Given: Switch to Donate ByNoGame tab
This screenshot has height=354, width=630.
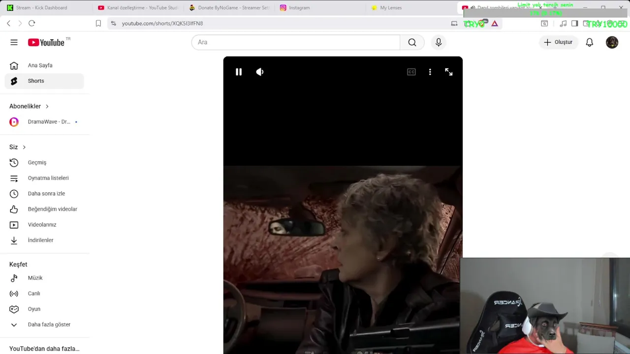Looking at the screenshot, I should (x=229, y=7).
